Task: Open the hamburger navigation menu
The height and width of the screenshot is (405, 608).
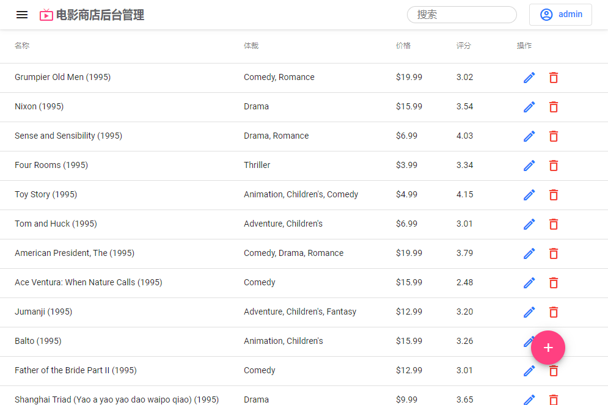Action: click(22, 15)
